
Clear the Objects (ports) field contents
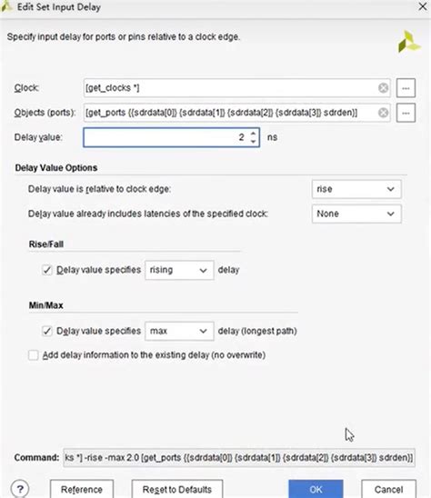point(384,113)
